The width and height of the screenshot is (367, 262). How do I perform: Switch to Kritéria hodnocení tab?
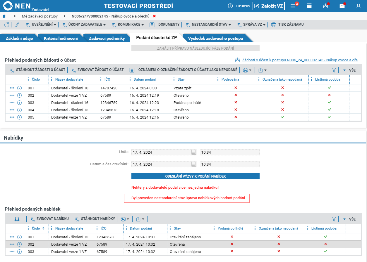coord(61,38)
